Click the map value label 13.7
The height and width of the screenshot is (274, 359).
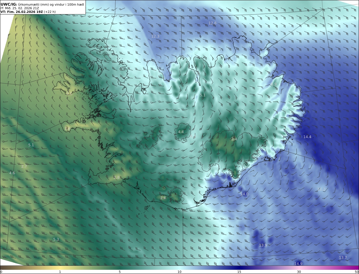pos(343,257)
